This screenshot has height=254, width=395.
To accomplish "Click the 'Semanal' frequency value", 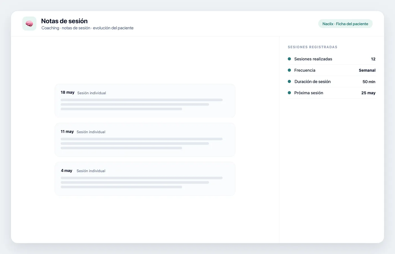I will [x=367, y=70].
